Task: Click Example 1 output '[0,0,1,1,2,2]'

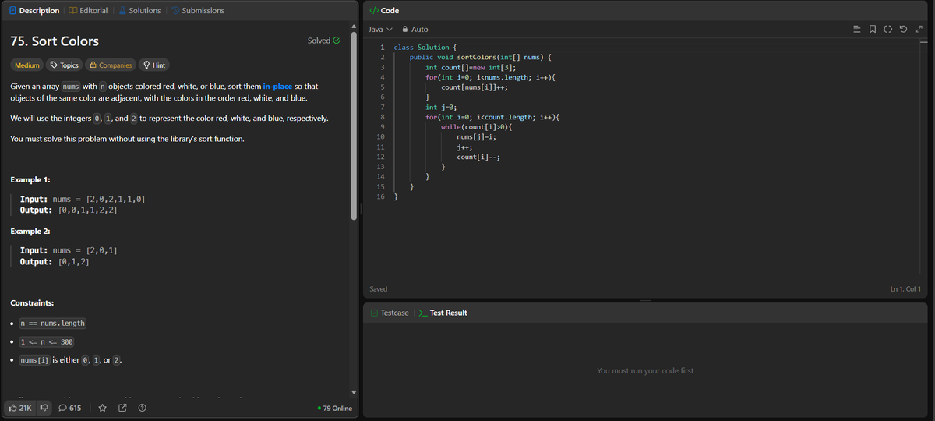Action: pyautogui.click(x=88, y=210)
